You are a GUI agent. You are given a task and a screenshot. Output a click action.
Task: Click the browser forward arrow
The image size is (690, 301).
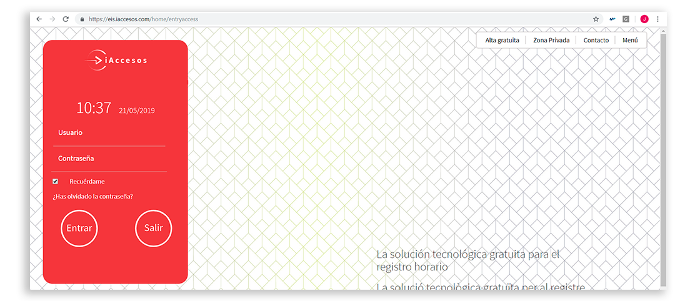pos(52,19)
